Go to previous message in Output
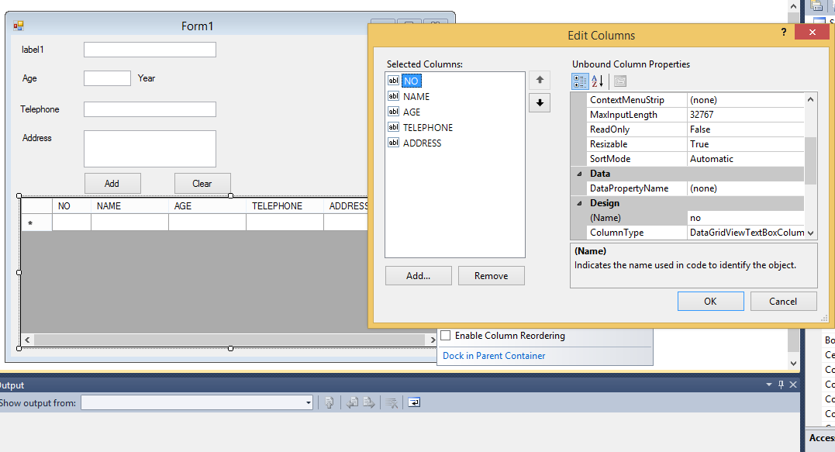835x452 pixels. 350,402
